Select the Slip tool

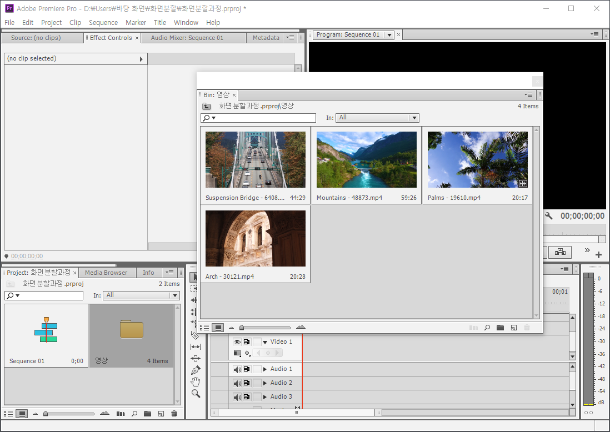coord(196,347)
